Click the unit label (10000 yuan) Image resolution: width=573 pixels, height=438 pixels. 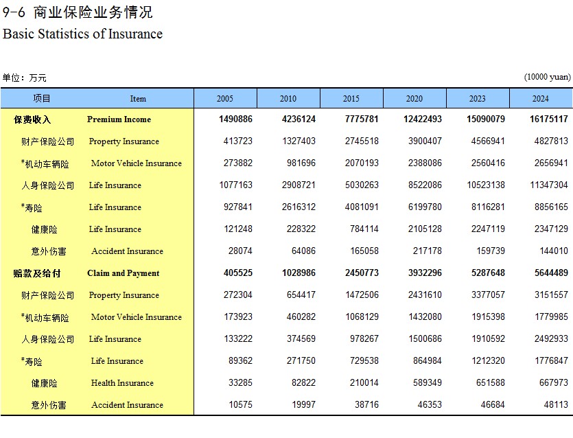tap(547, 77)
